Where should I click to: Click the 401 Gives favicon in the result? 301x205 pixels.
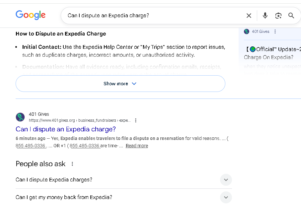click(x=20, y=117)
